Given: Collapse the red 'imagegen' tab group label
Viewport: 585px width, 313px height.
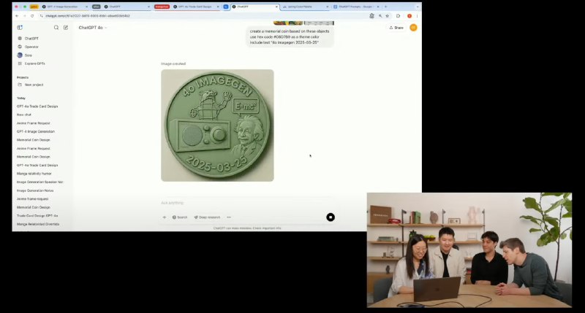Looking at the screenshot, I should point(162,7).
